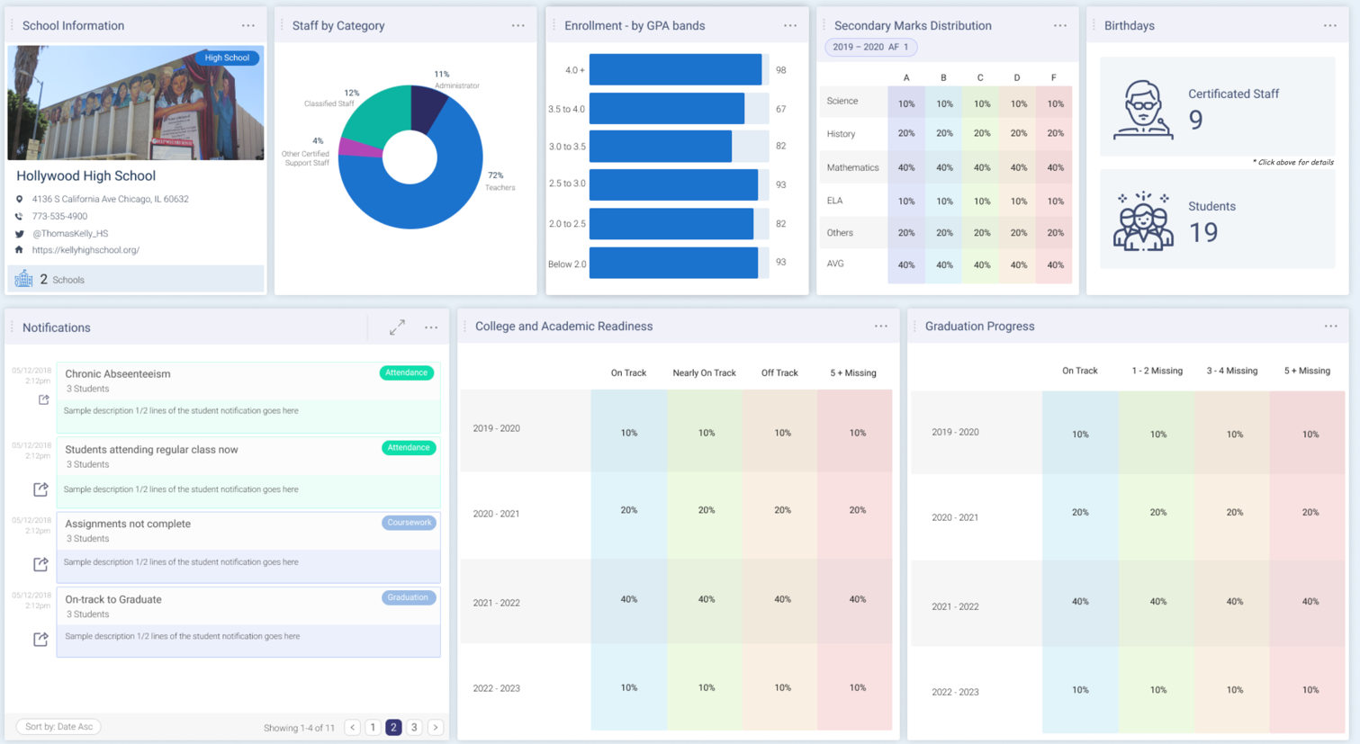The height and width of the screenshot is (744, 1360).
Task: Go to page 3 of notifications
Action: pos(414,726)
